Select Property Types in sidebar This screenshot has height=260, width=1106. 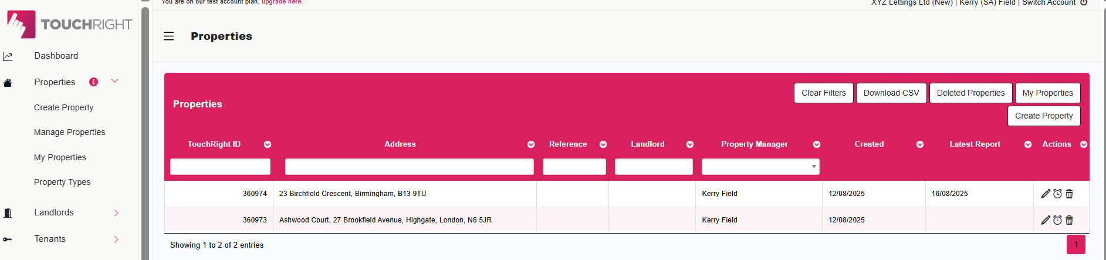coord(62,182)
